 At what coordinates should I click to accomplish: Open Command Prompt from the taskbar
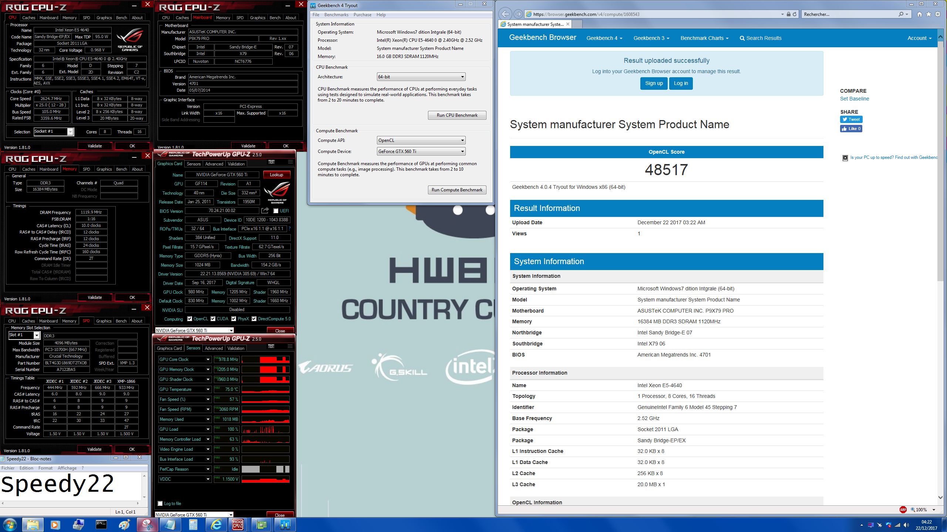click(x=101, y=525)
